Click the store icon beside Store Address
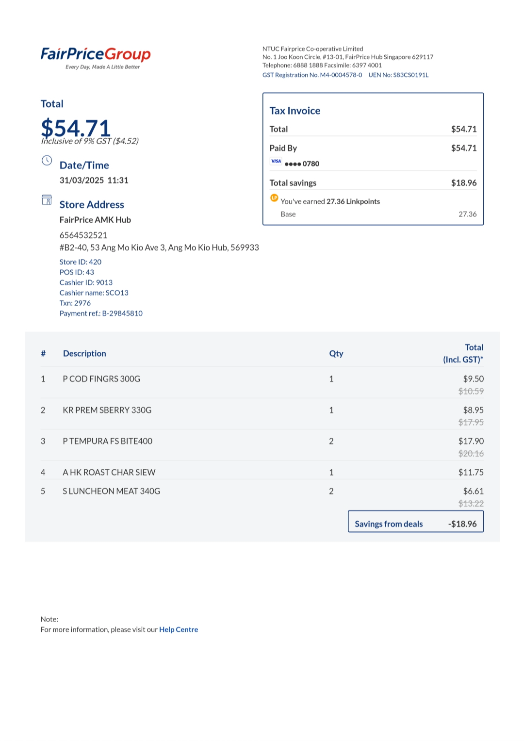This screenshot has height=741, width=524. pos(47,200)
